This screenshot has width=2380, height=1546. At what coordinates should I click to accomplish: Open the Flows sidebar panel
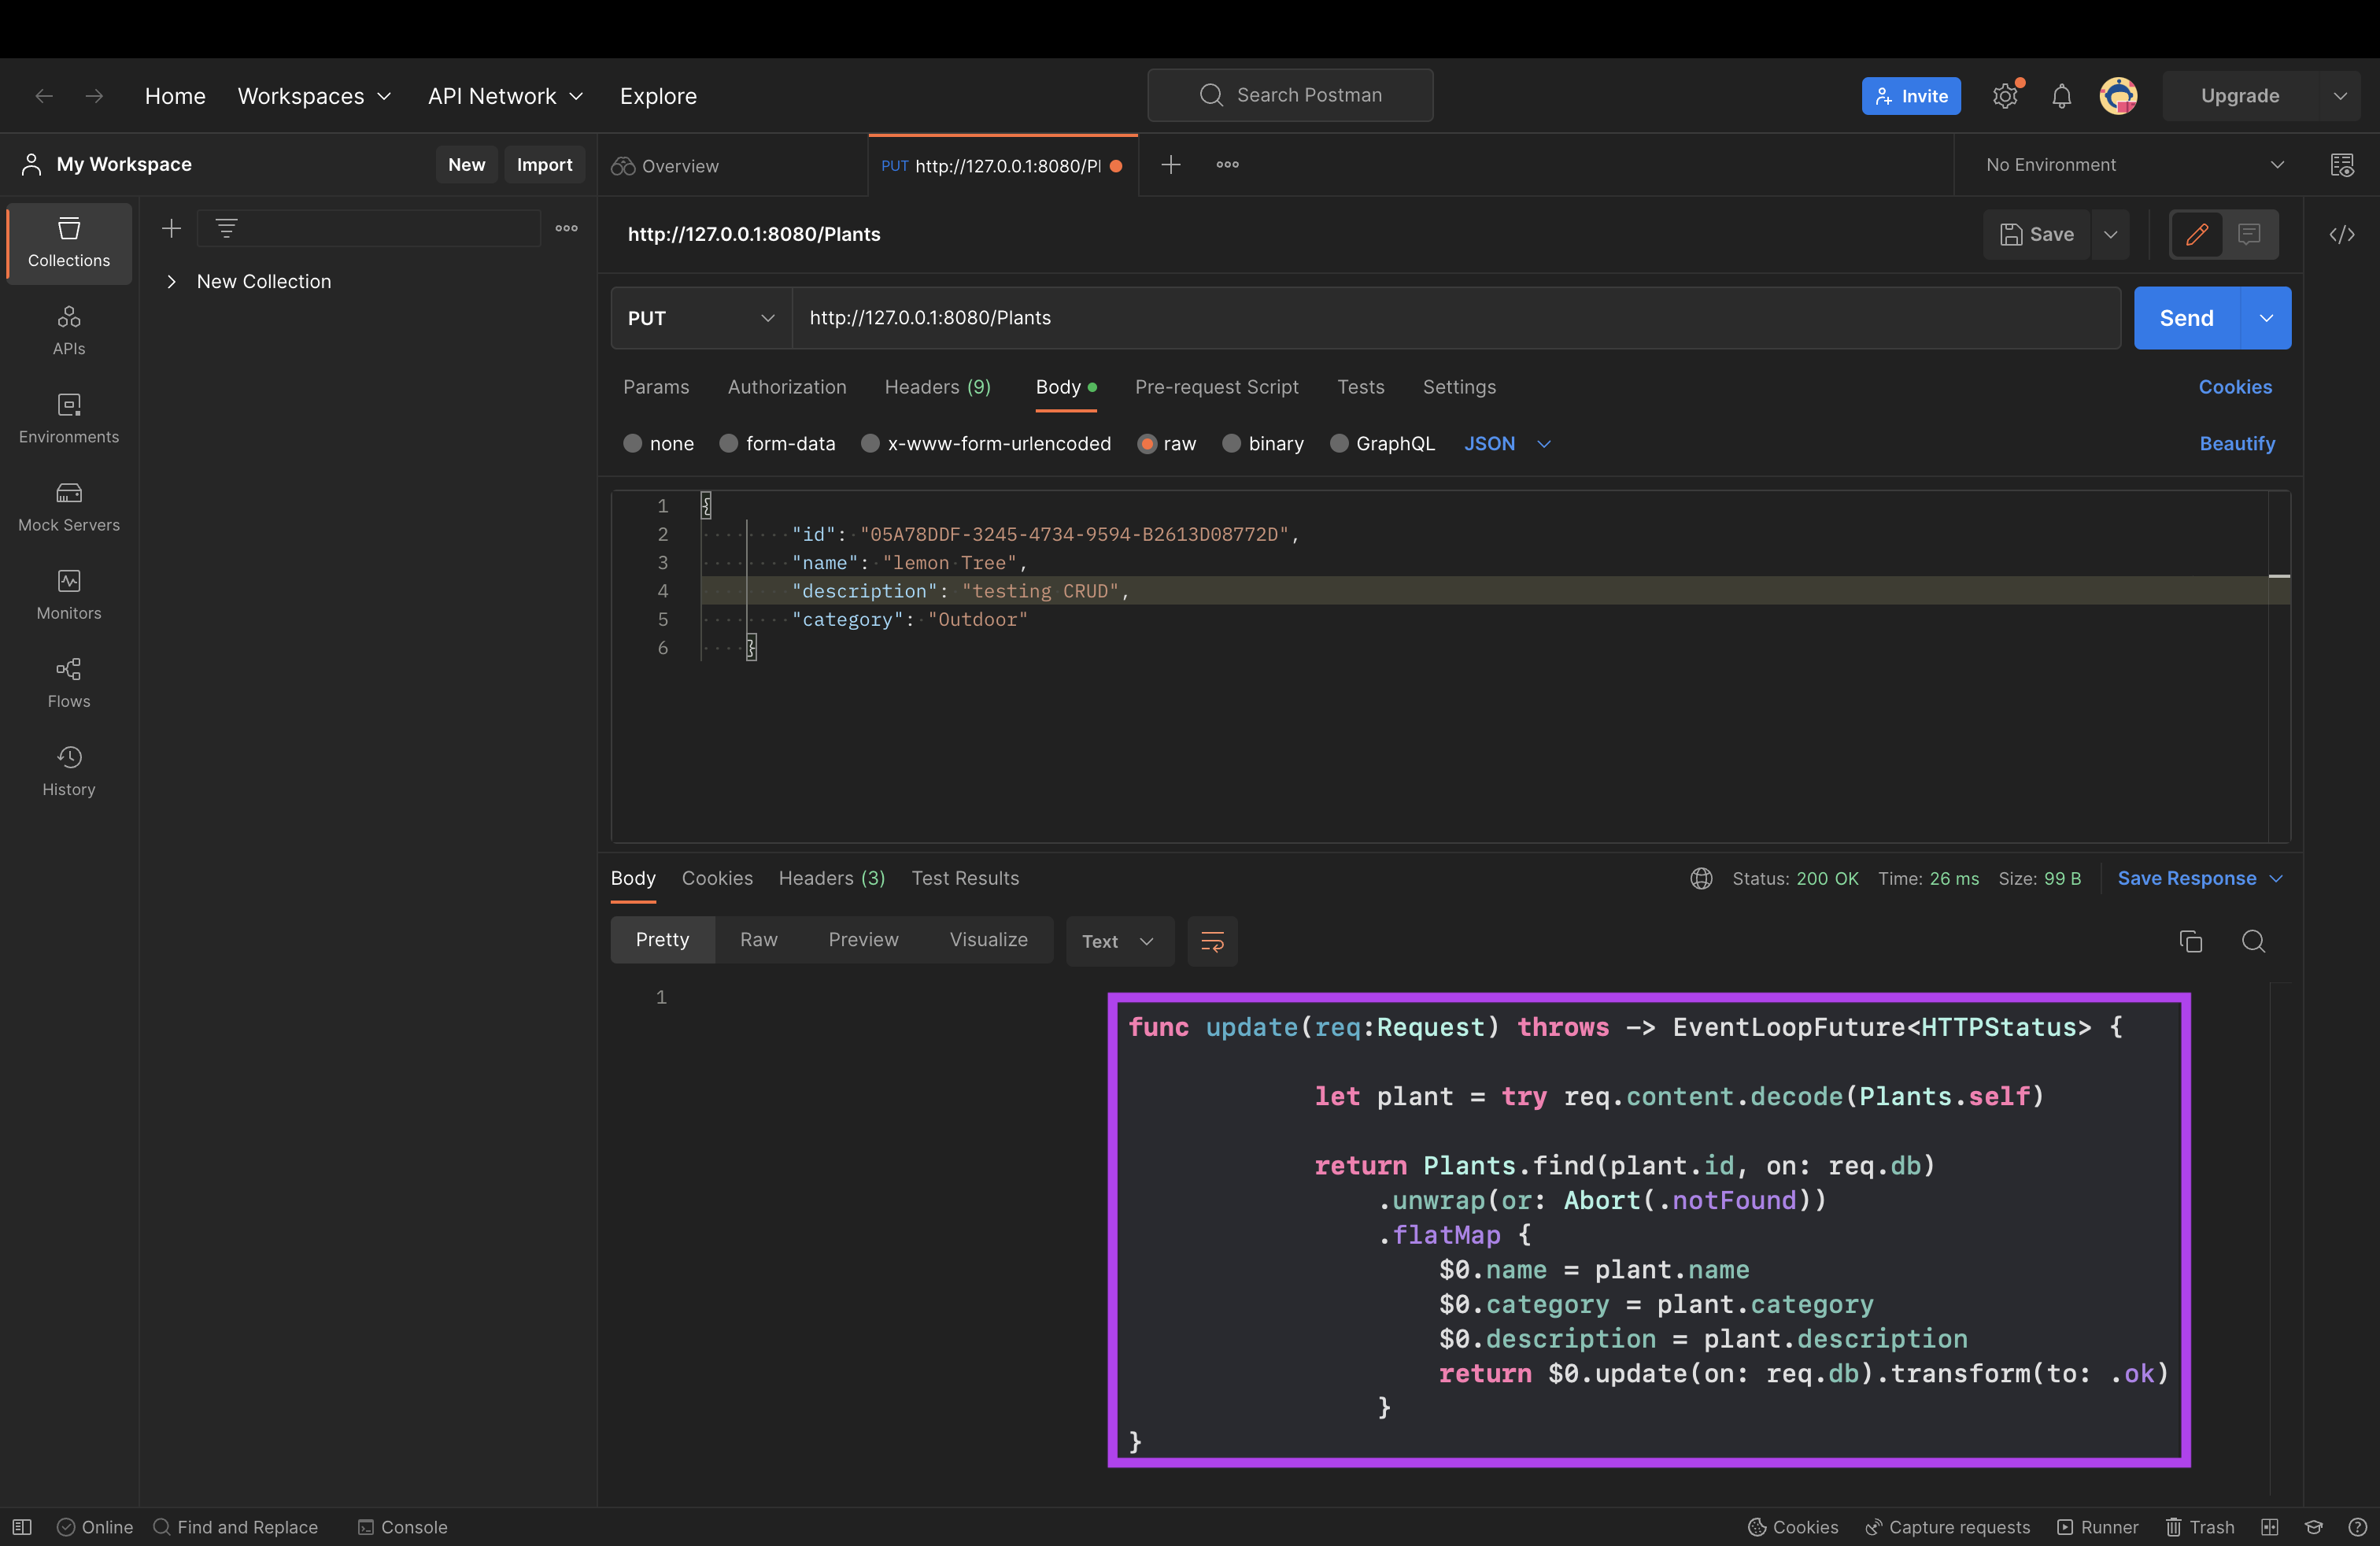[x=68, y=683]
